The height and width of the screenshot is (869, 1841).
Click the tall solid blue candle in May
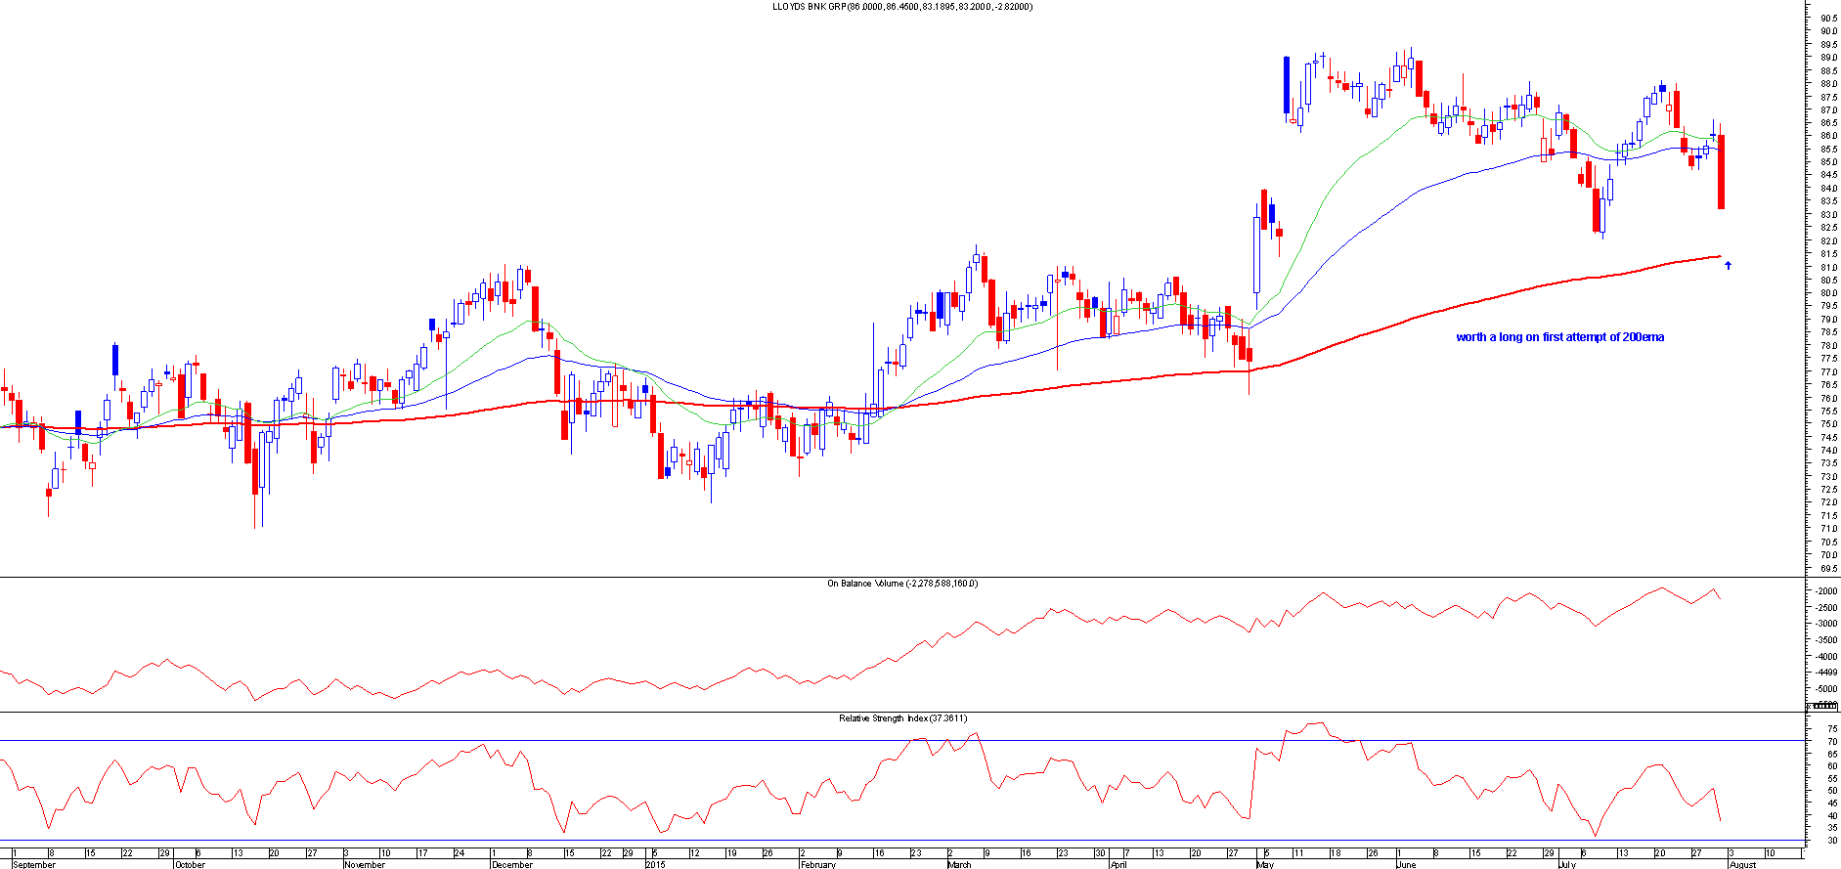click(x=1286, y=86)
